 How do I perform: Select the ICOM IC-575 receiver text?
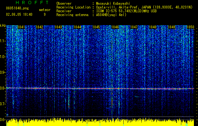coord(126,11)
